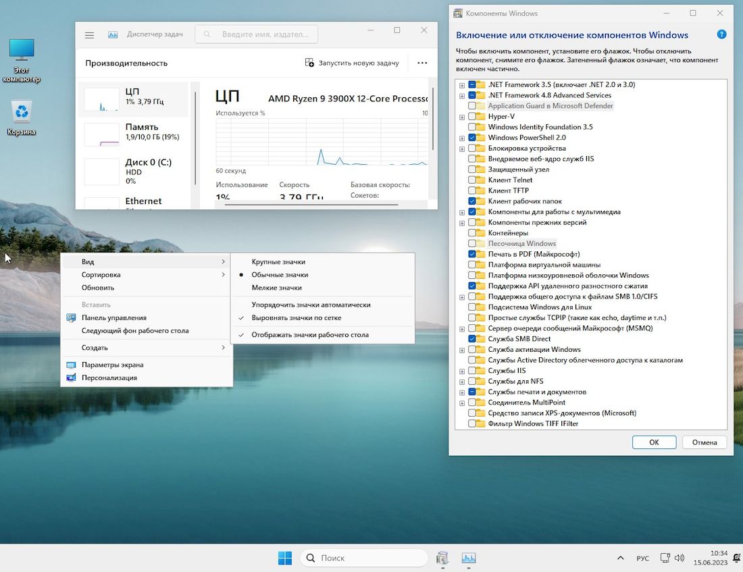This screenshot has width=743, height=572.
Task: Expand the IIS services tree node
Action: 462,371
